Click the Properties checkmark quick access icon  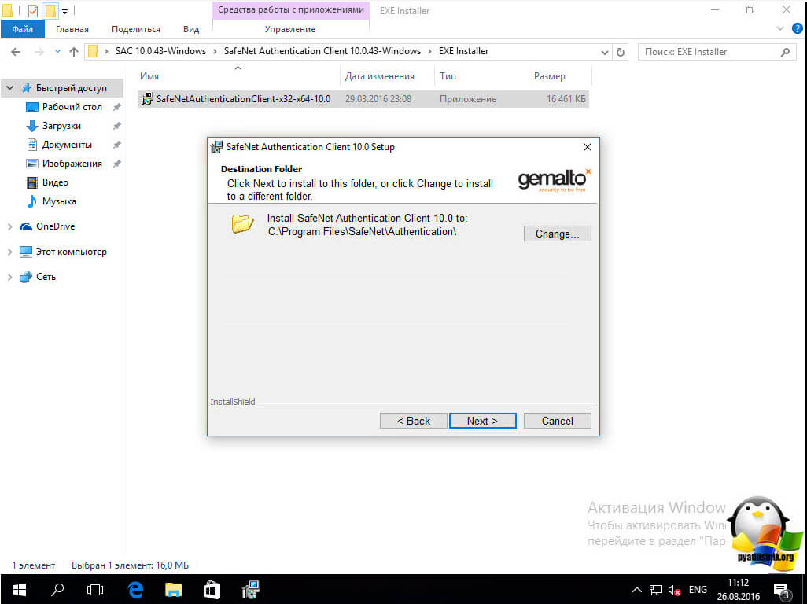(33, 10)
